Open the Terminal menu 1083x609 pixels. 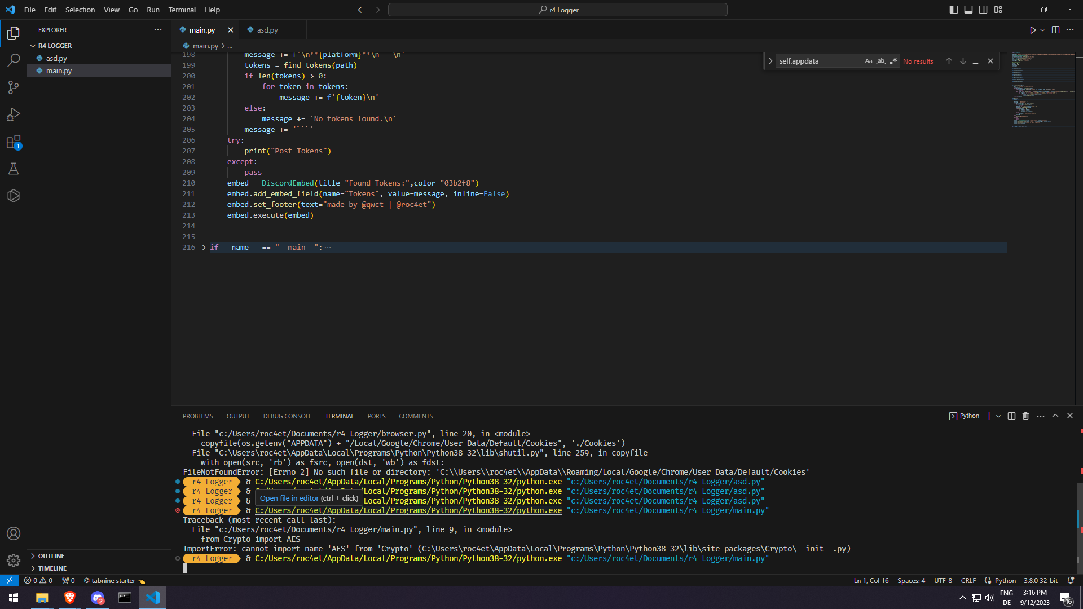point(182,10)
